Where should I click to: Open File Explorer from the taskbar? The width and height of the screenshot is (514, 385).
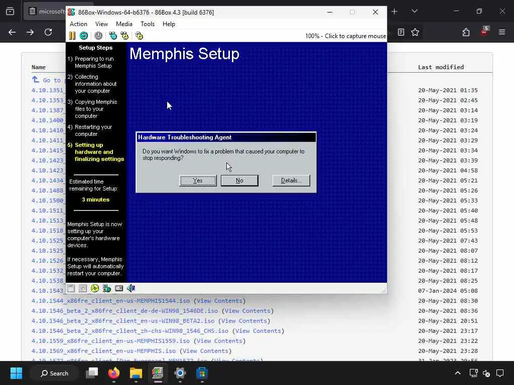[136, 373]
